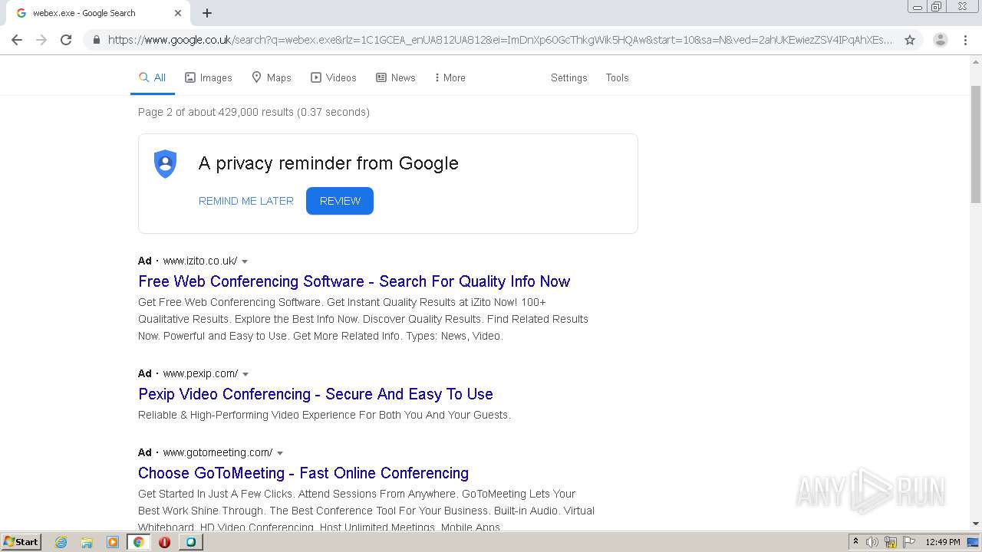The height and width of the screenshot is (552, 982).
Task: Switch to the Videos tab
Action: [x=333, y=77]
